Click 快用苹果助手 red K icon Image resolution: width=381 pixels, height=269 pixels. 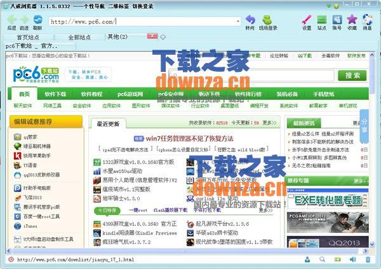[18, 156]
